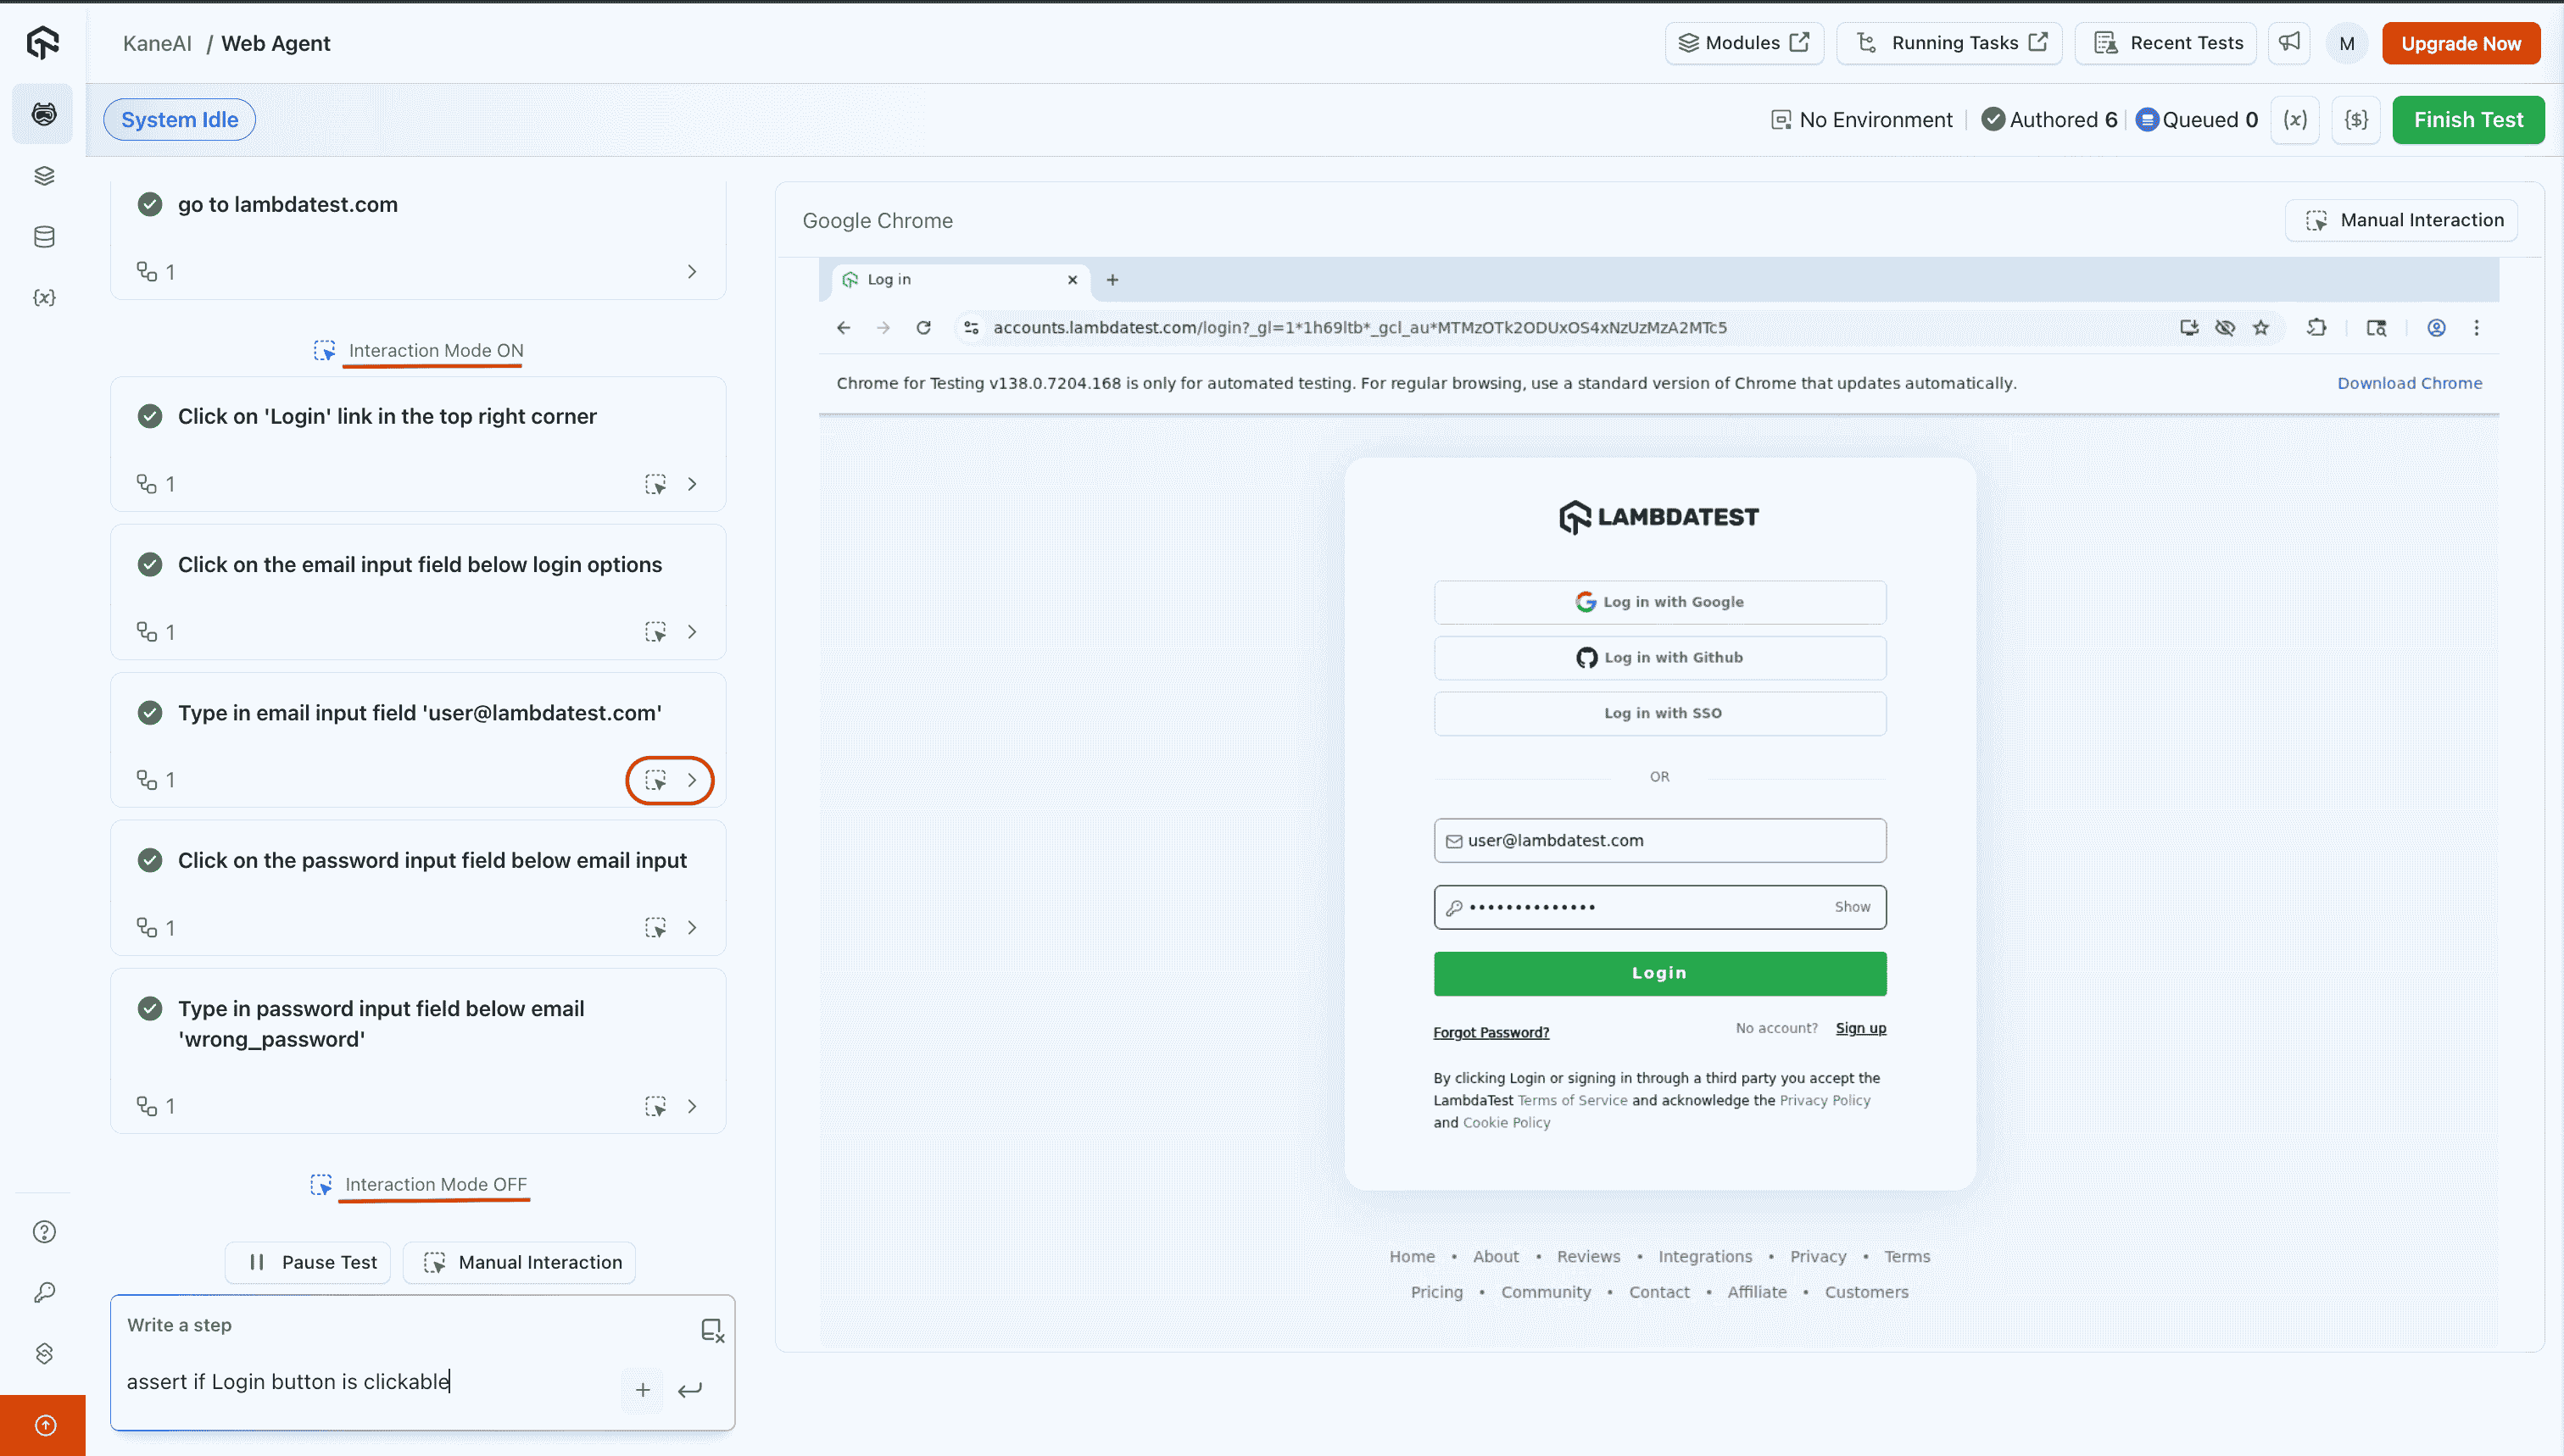2564x1456 pixels.
Task: Open the Modules link
Action: pyautogui.click(x=1744, y=43)
